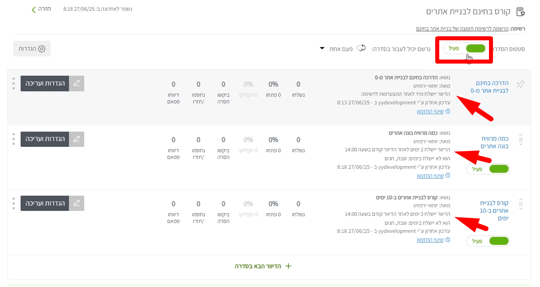Open the list link הרשמה לרשימת תפוצה של בניית אתר בחינם
The image size is (540, 287).
pos(463,29)
